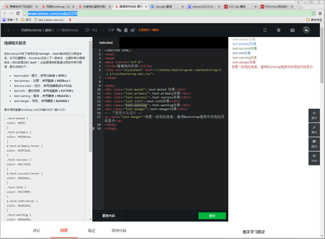Open the Chrome hamburger menu
The width and height of the screenshot is (325, 239).
coord(320,14)
